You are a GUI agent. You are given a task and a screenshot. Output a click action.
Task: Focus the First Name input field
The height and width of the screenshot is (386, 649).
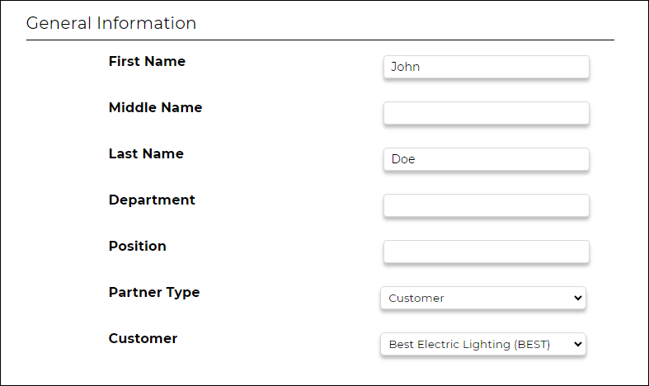coord(487,67)
